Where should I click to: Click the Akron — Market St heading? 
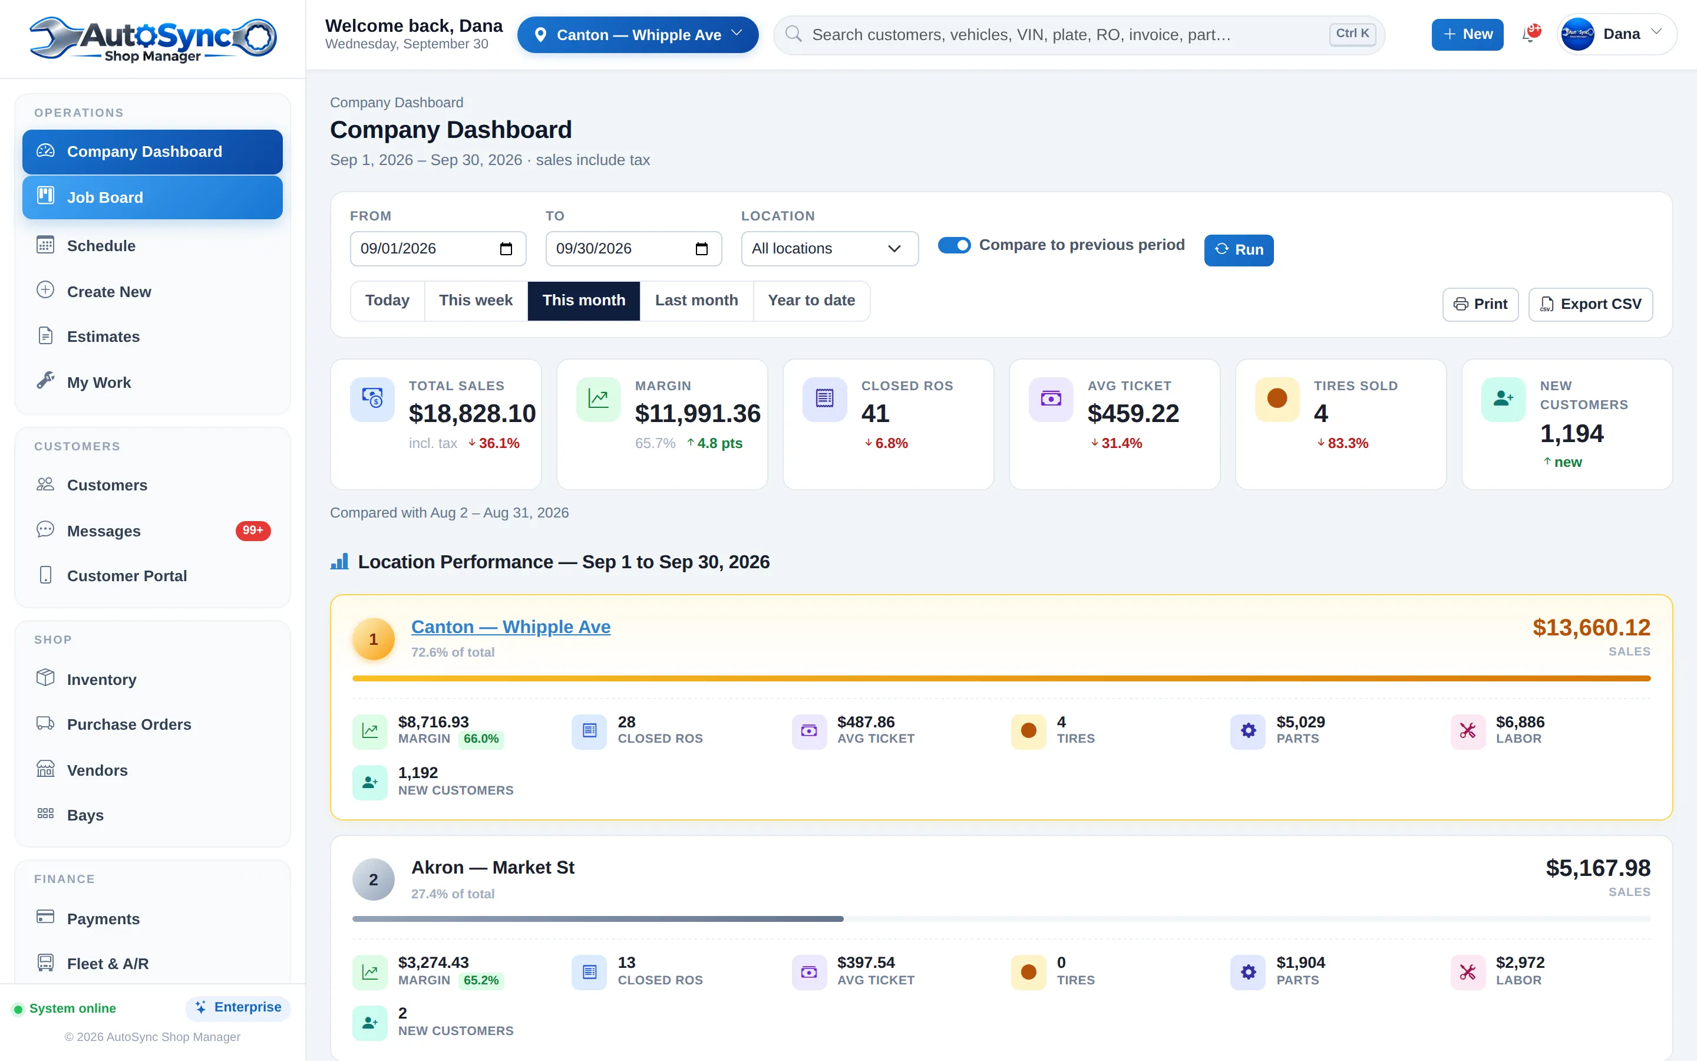(492, 867)
